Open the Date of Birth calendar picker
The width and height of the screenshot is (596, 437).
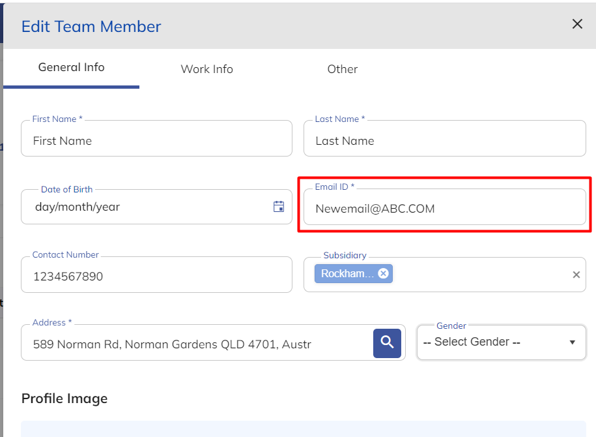click(279, 207)
